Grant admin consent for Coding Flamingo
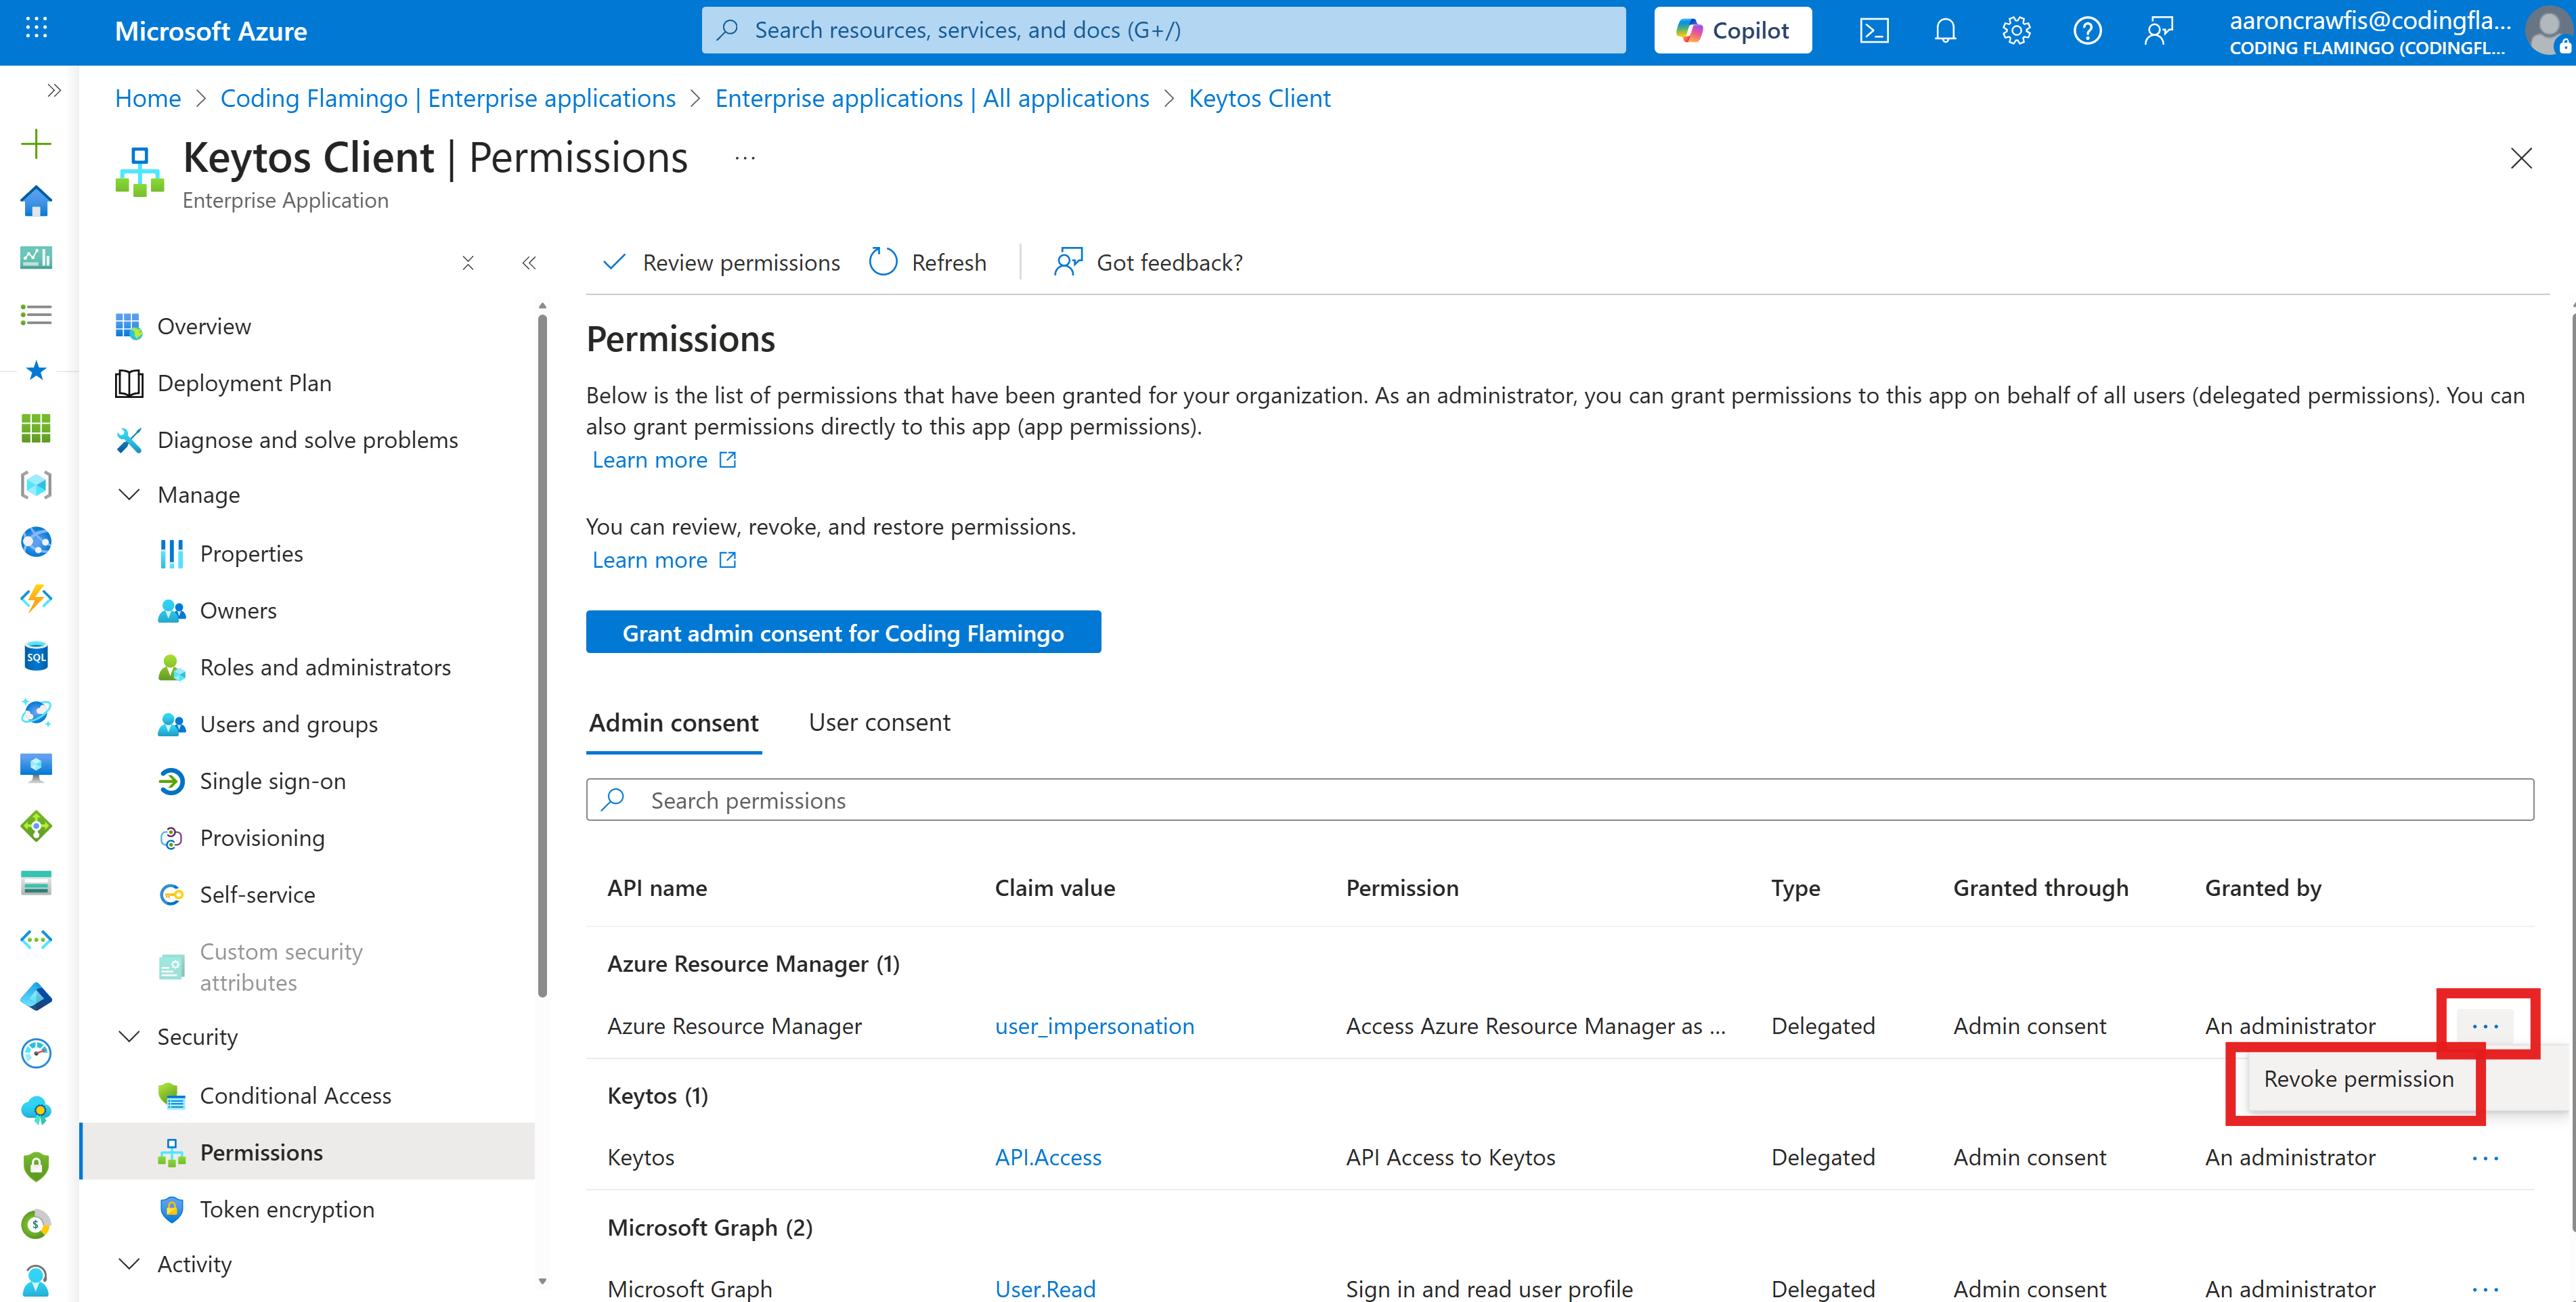2576x1302 pixels. 843,631
